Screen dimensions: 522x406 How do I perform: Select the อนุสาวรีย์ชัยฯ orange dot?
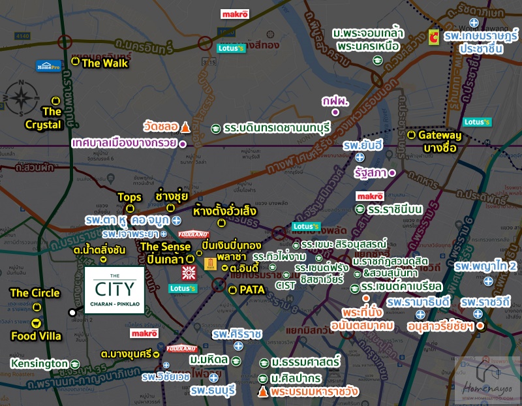tap(480, 326)
